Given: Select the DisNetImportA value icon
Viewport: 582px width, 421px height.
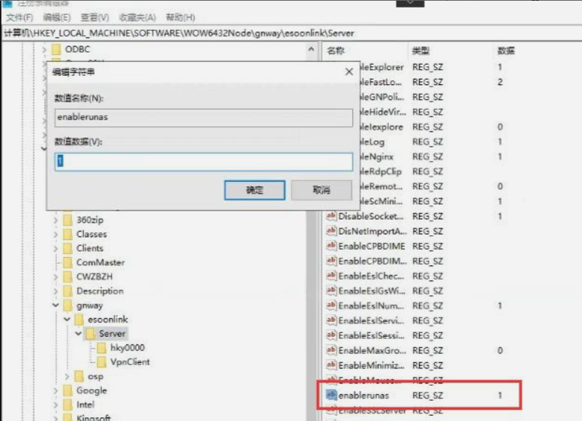Looking at the screenshot, I should coord(331,232).
